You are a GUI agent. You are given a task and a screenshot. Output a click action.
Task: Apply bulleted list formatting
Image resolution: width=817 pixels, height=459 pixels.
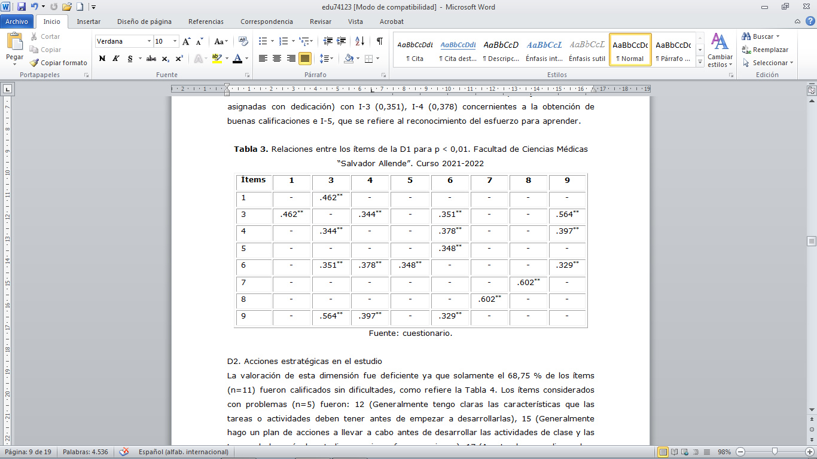[263, 41]
